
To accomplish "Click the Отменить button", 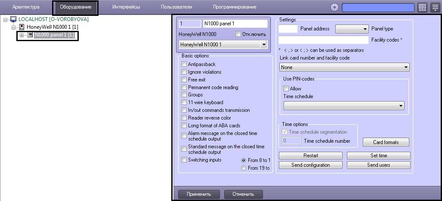I will (243, 194).
